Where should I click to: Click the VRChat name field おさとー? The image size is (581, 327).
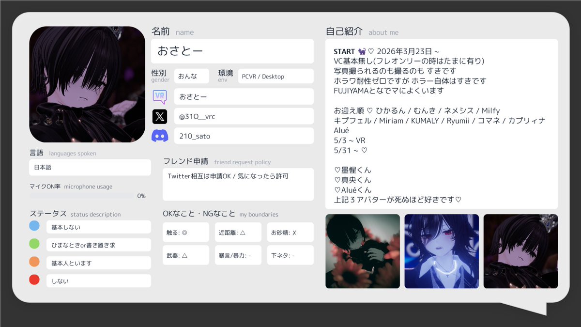(x=244, y=96)
